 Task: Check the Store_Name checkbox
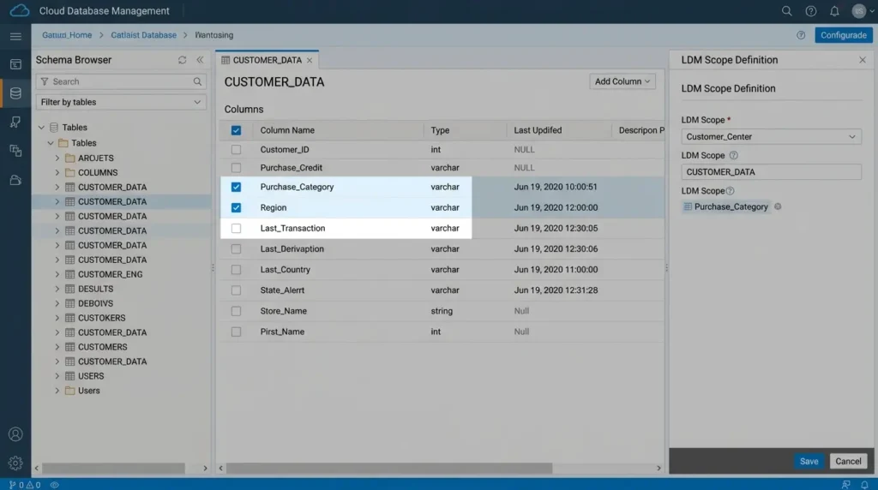[237, 311]
